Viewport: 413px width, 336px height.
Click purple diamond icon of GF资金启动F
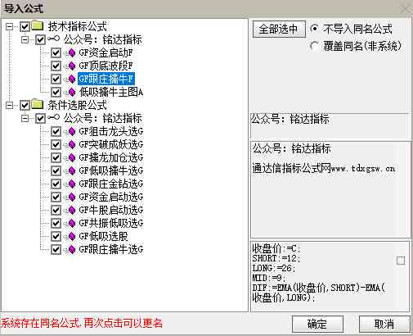pyautogui.click(x=72, y=52)
